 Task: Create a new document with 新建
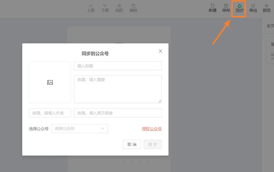pos(213,8)
